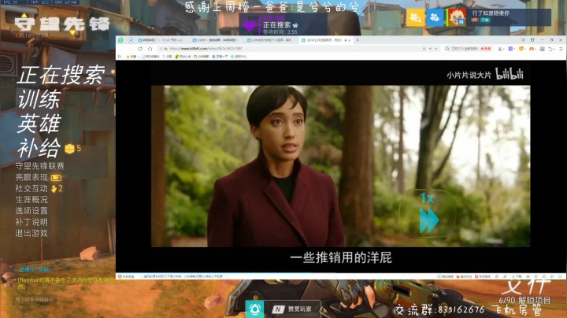
Task: Click the bilibili logo in video corner
Action: 510,74
